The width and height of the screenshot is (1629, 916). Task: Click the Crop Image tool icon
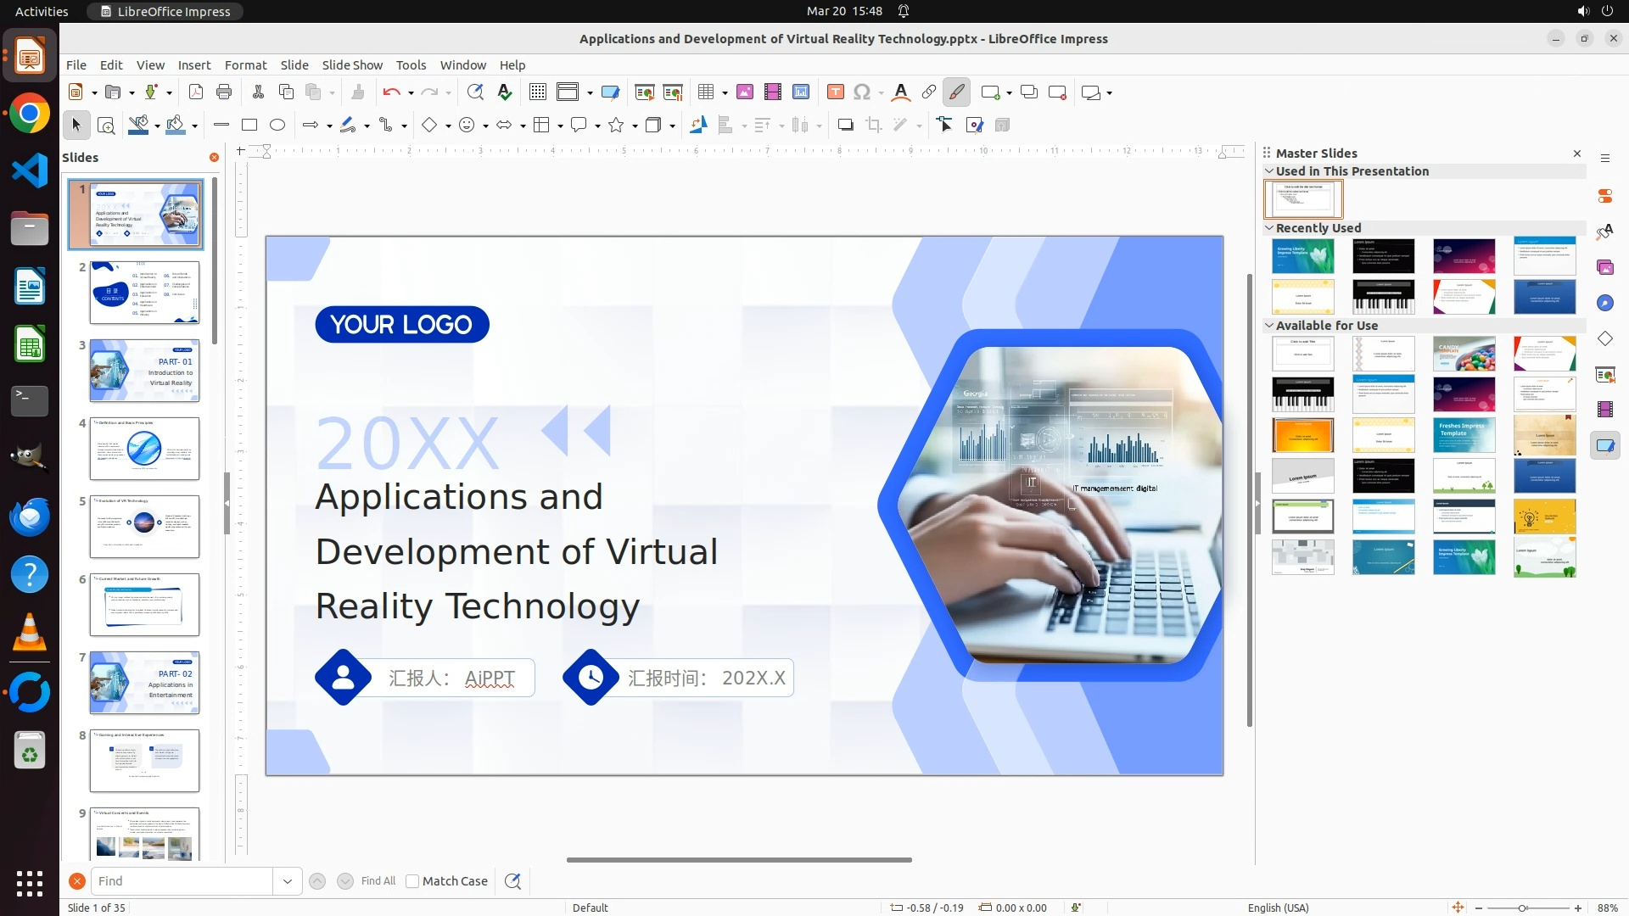click(x=873, y=126)
